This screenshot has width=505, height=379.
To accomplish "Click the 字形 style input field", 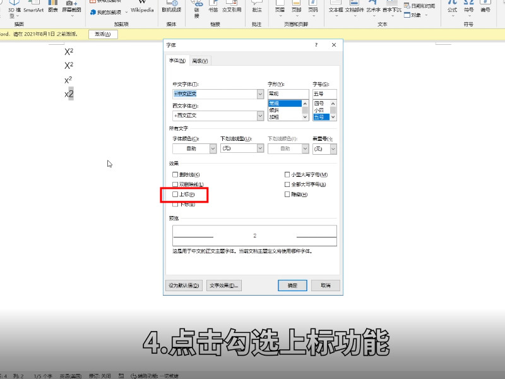I will tap(288, 93).
